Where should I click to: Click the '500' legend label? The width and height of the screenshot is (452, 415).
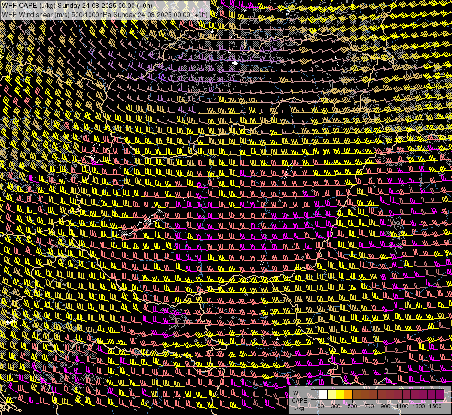tap(352, 406)
